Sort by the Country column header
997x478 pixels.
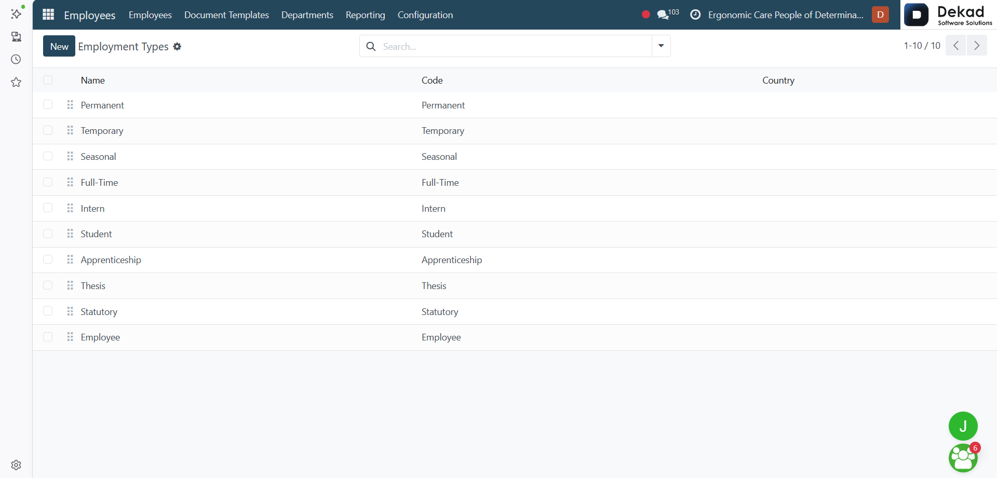point(778,80)
